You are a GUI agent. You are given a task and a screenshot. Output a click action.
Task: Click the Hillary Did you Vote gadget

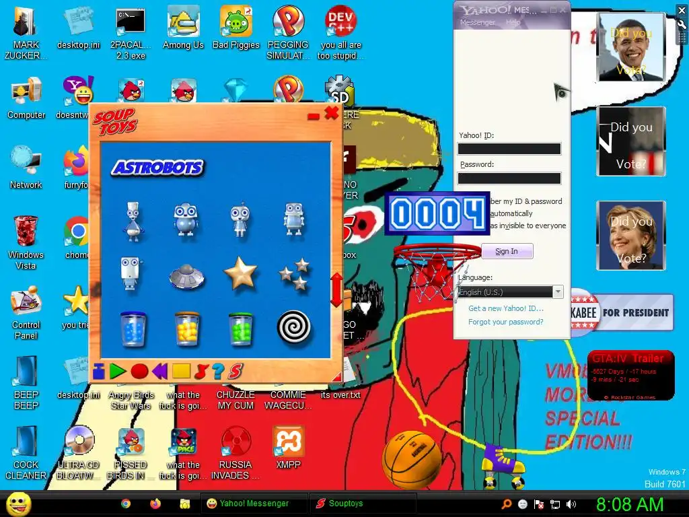click(631, 235)
